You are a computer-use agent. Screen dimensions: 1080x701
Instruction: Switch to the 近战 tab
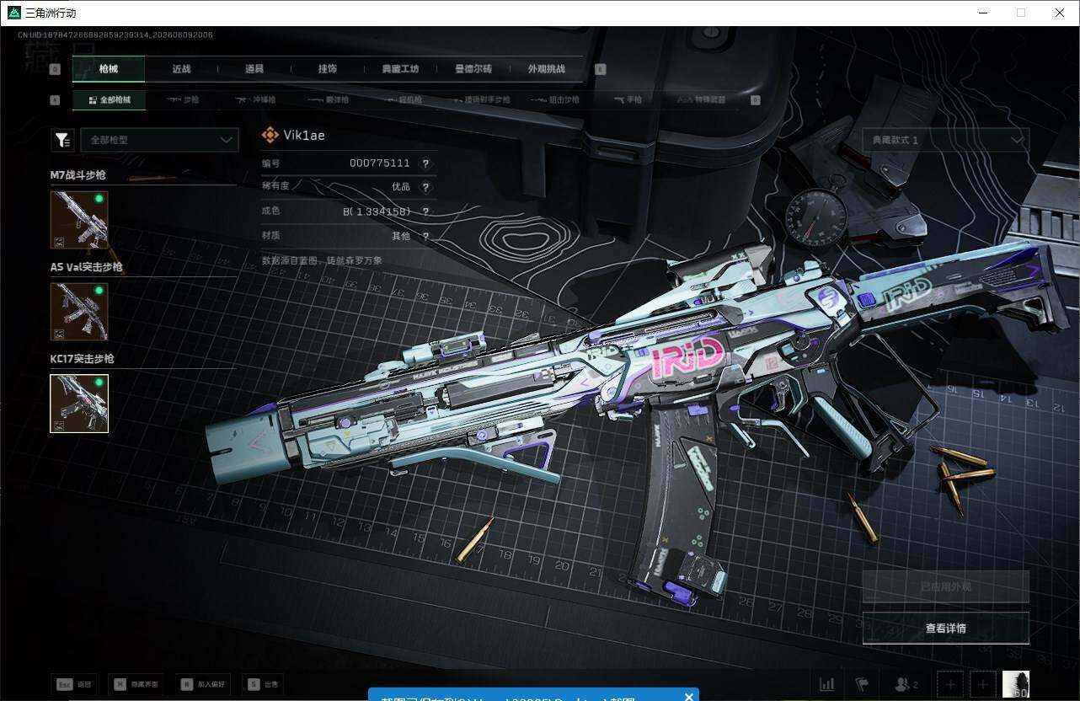(x=181, y=69)
